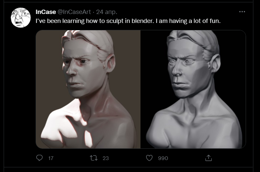Screen dimensions: 260x172
Task: Click the reply speech bubble icon
Action: point(39,158)
